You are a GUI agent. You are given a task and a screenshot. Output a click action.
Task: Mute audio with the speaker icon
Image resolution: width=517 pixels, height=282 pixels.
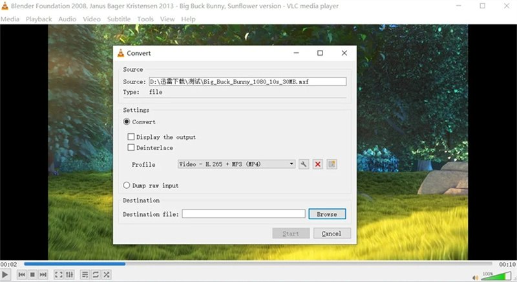pos(475,277)
